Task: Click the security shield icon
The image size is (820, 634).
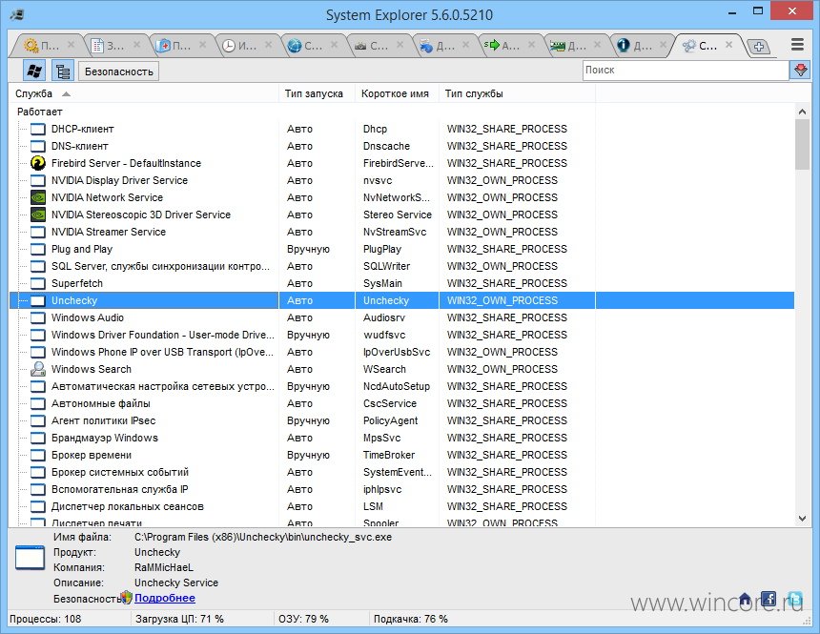Action: coord(126,598)
